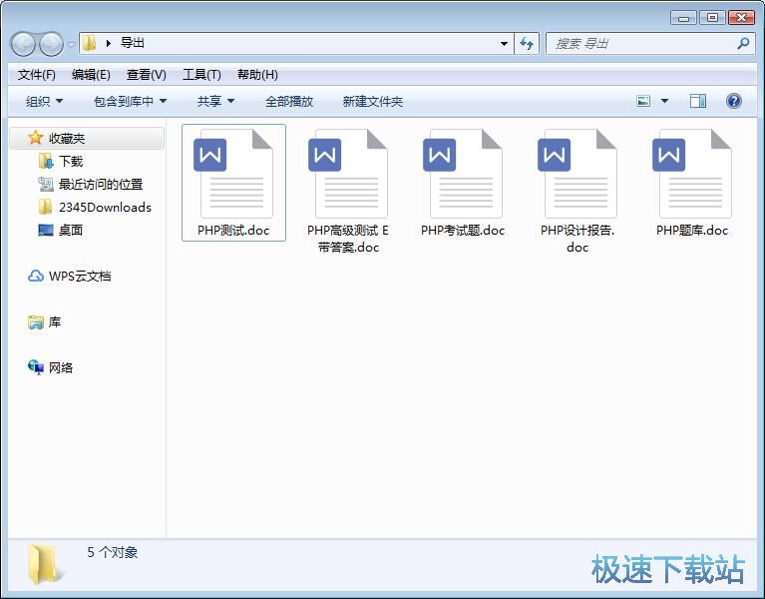Click the PHP高级测试 E 带答案.doc file name
This screenshot has width=765, height=599.
(348, 239)
